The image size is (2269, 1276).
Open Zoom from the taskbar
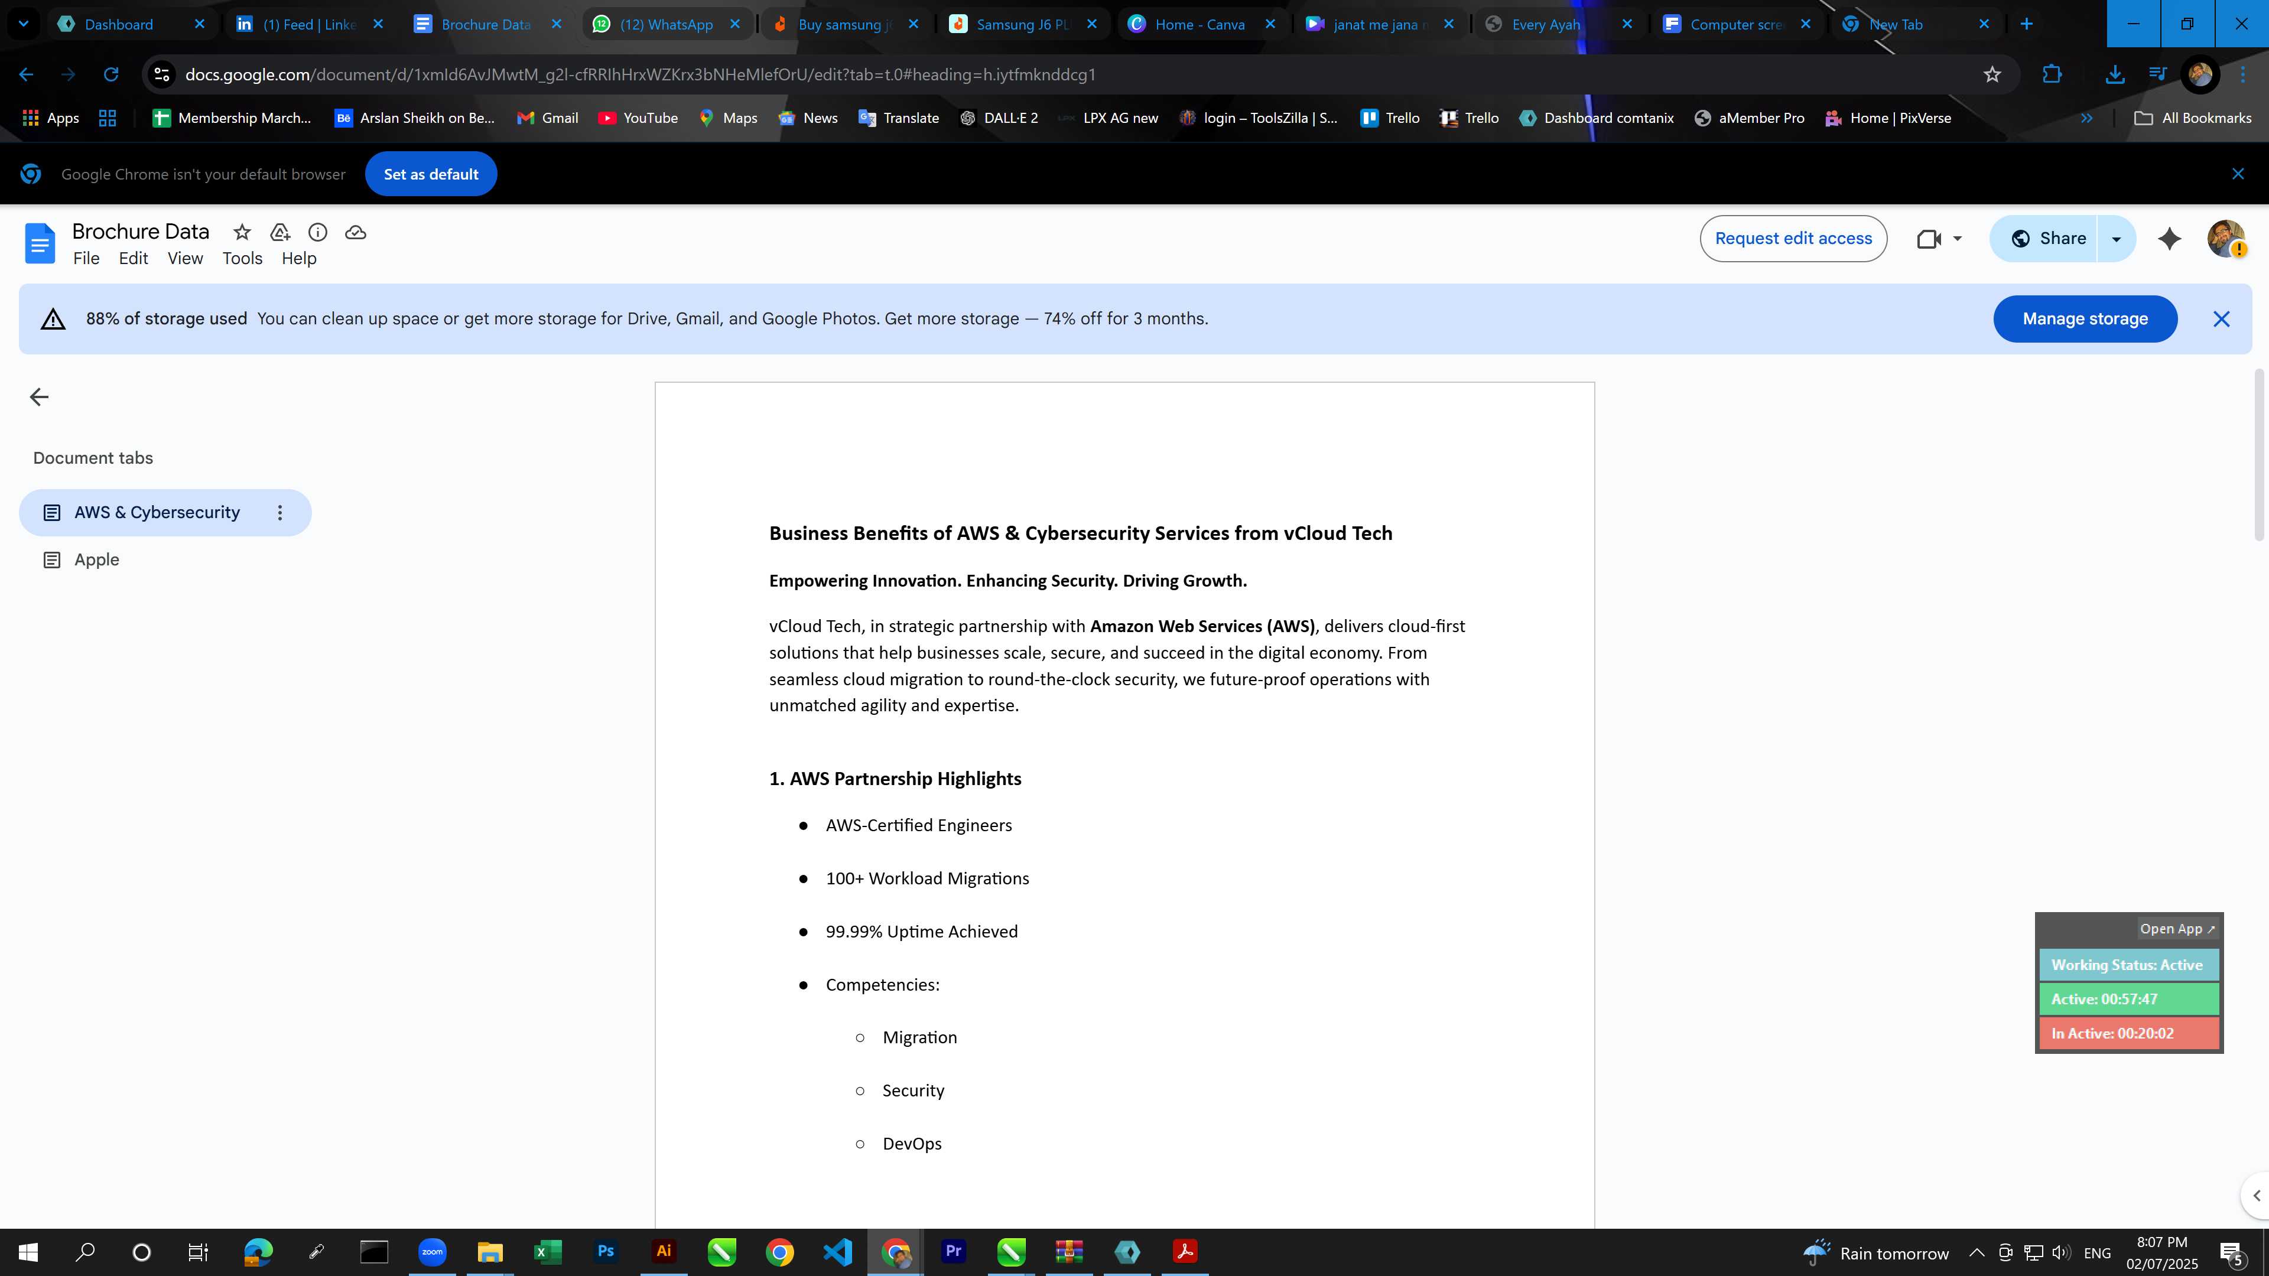(431, 1251)
